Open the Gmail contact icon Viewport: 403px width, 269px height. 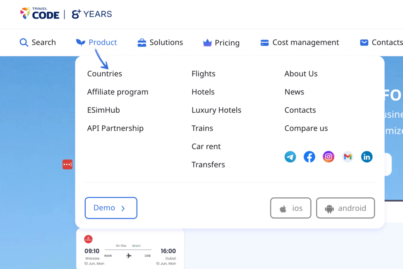pyautogui.click(x=348, y=156)
